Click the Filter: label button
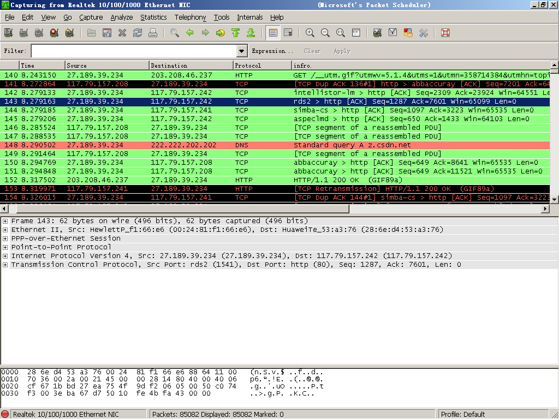 click(15, 51)
